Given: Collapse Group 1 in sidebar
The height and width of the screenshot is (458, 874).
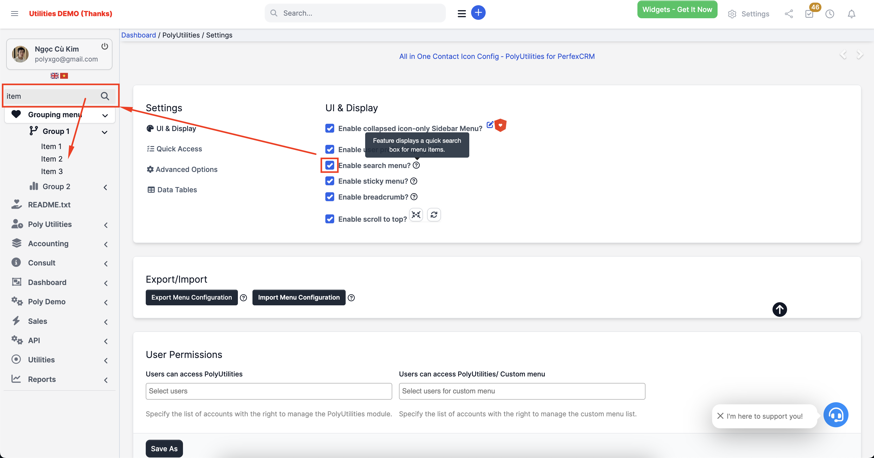Looking at the screenshot, I should tap(105, 132).
